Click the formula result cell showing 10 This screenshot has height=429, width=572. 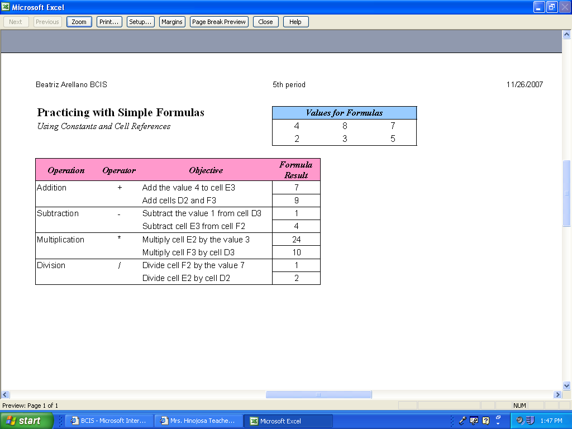click(296, 252)
